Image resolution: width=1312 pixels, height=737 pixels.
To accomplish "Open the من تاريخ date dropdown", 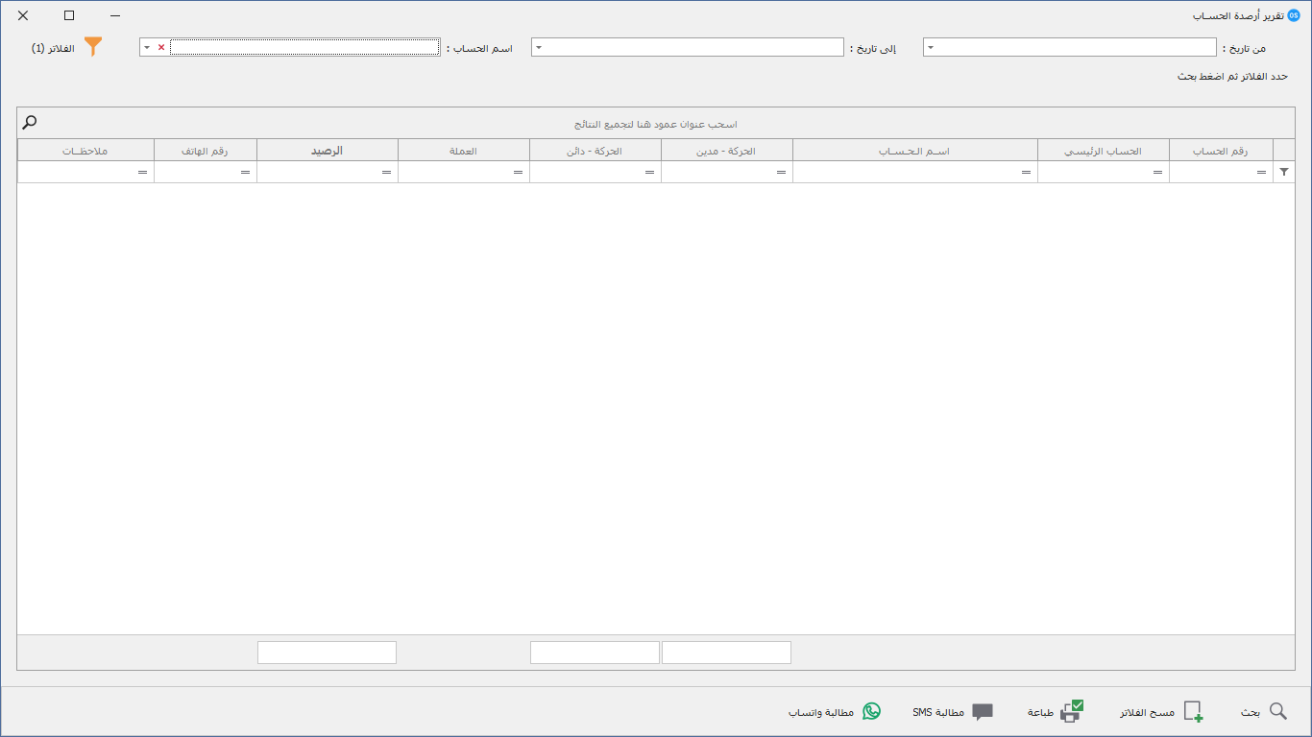I will 931,47.
